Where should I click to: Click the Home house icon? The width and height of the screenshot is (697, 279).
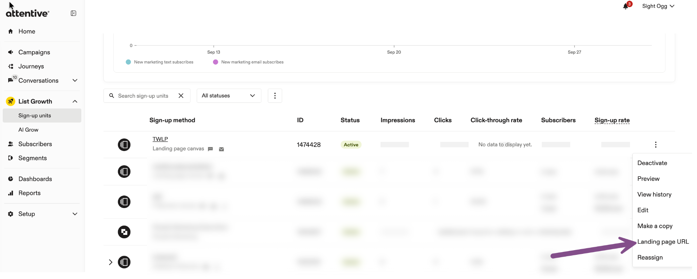(x=11, y=31)
